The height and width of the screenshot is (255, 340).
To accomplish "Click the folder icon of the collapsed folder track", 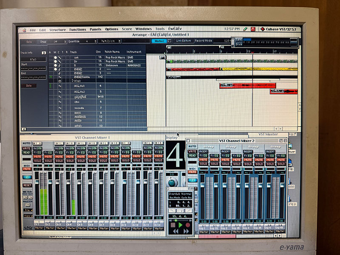I will [60, 81].
